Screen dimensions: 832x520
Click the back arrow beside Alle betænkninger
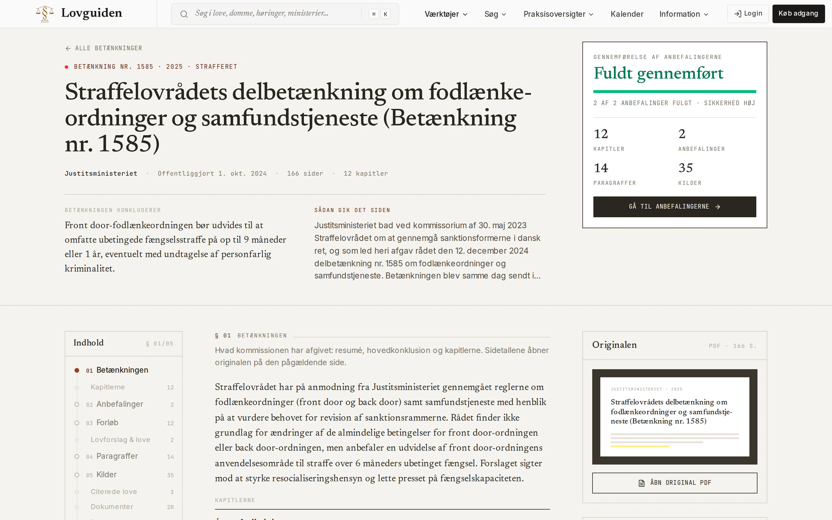tap(68, 49)
